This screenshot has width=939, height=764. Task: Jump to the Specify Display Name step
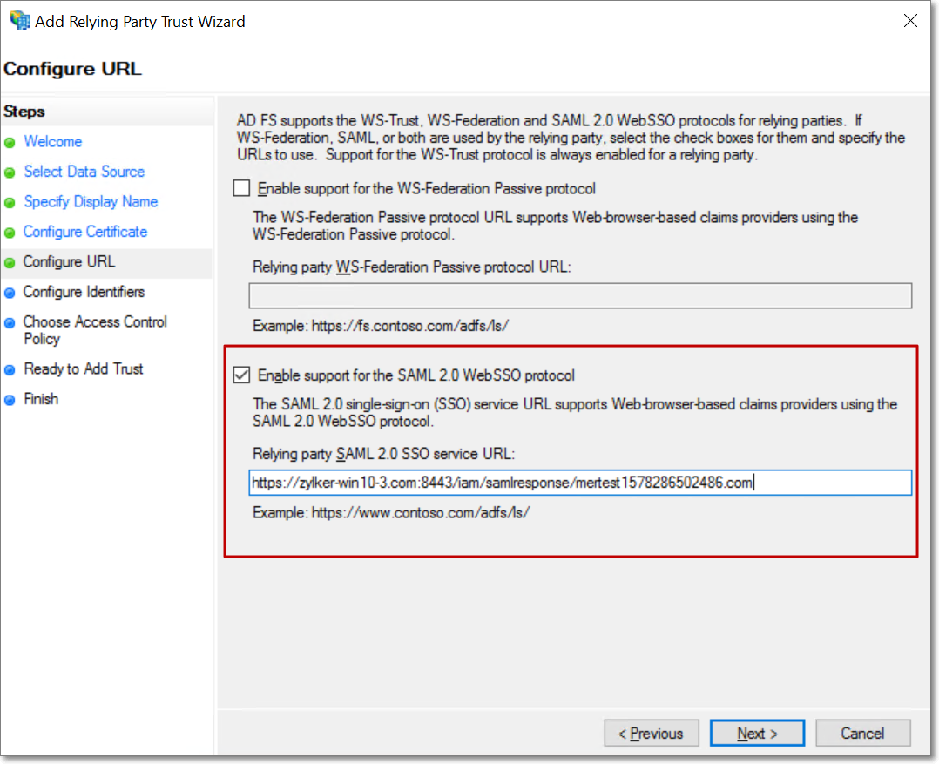91,202
